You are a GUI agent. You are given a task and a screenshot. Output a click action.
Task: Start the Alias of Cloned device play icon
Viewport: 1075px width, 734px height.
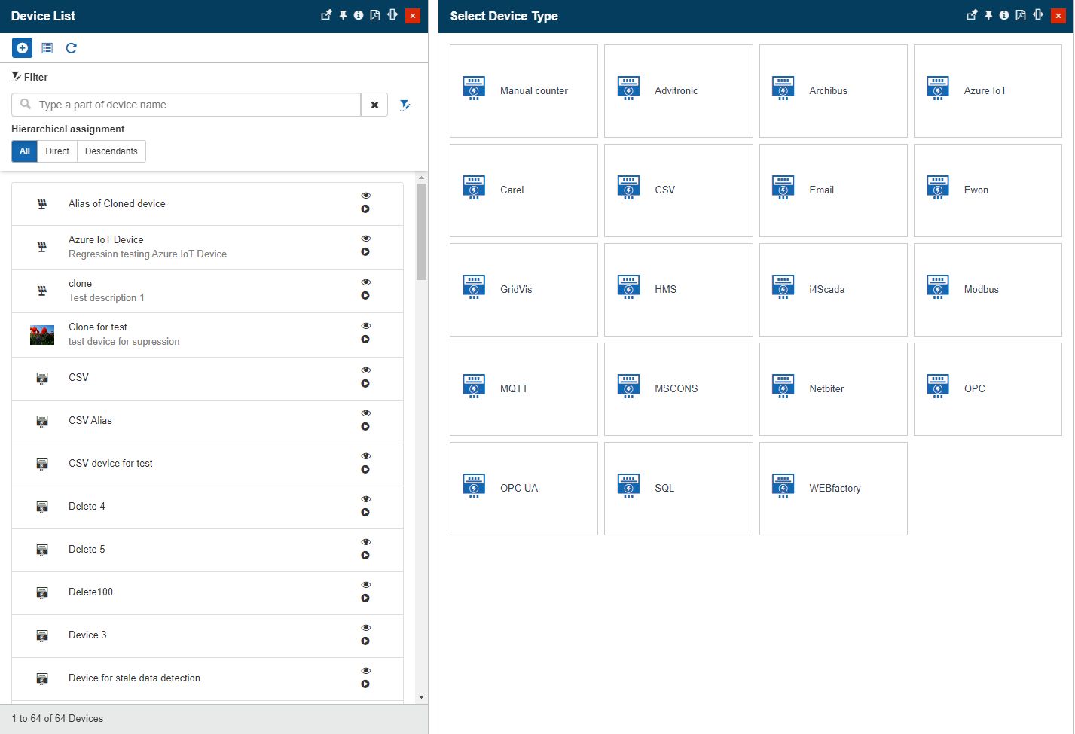365,209
